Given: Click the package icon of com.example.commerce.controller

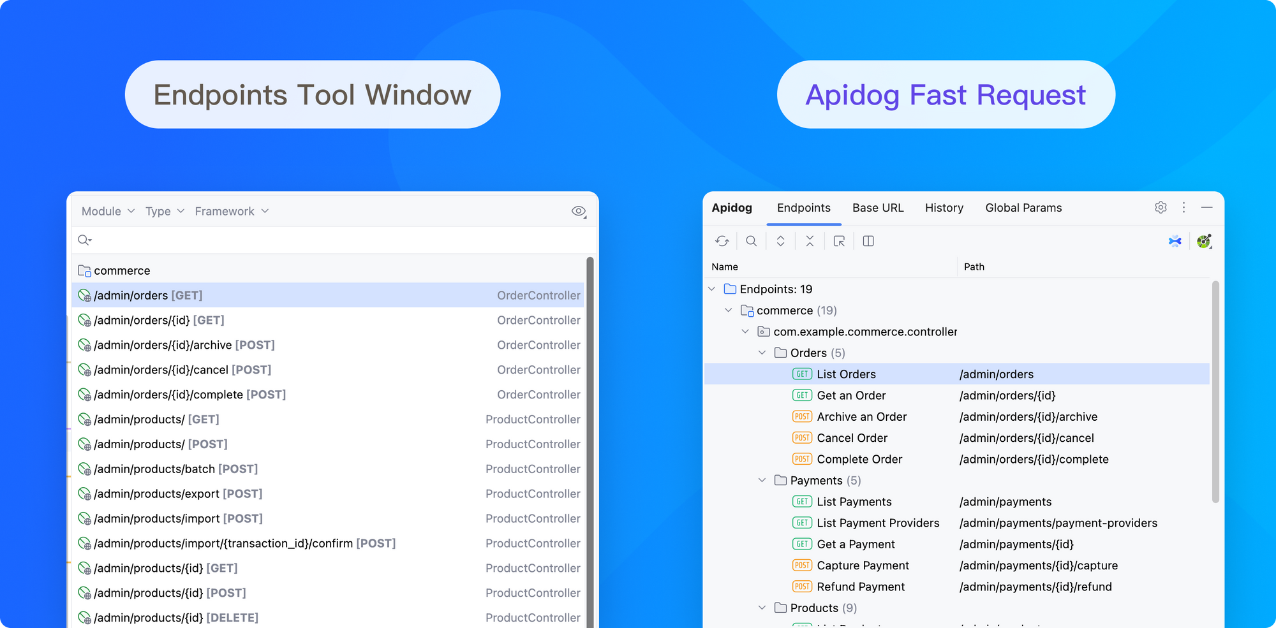Looking at the screenshot, I should 763,332.
